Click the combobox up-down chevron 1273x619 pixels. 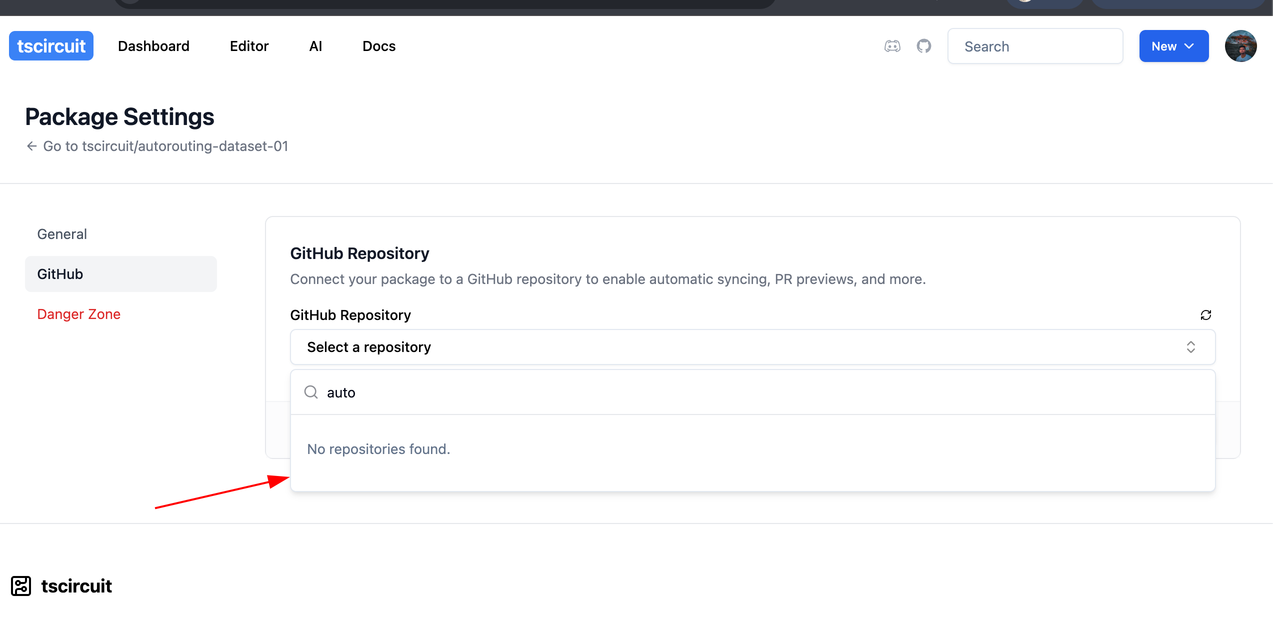pyautogui.click(x=1190, y=347)
